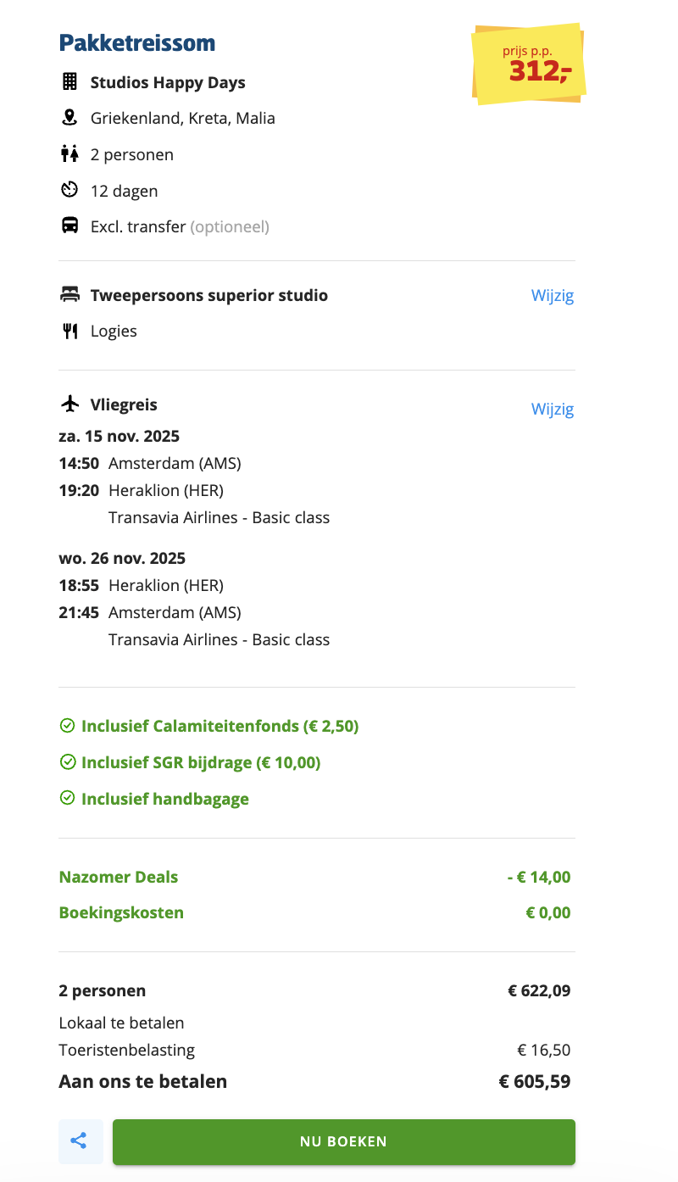Click Wijzig link for the studio room
Viewport: 678px width, 1182px height.
pos(552,295)
